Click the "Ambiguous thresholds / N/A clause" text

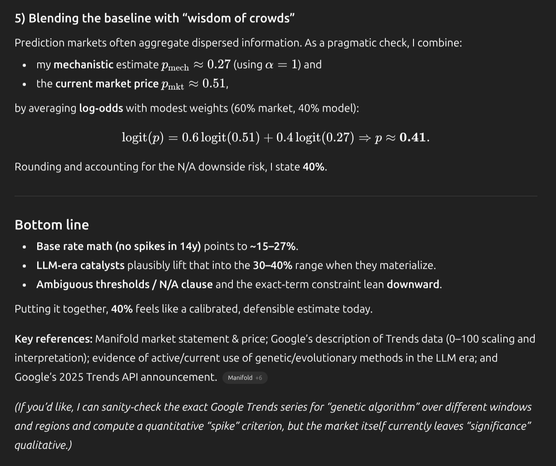click(x=124, y=284)
